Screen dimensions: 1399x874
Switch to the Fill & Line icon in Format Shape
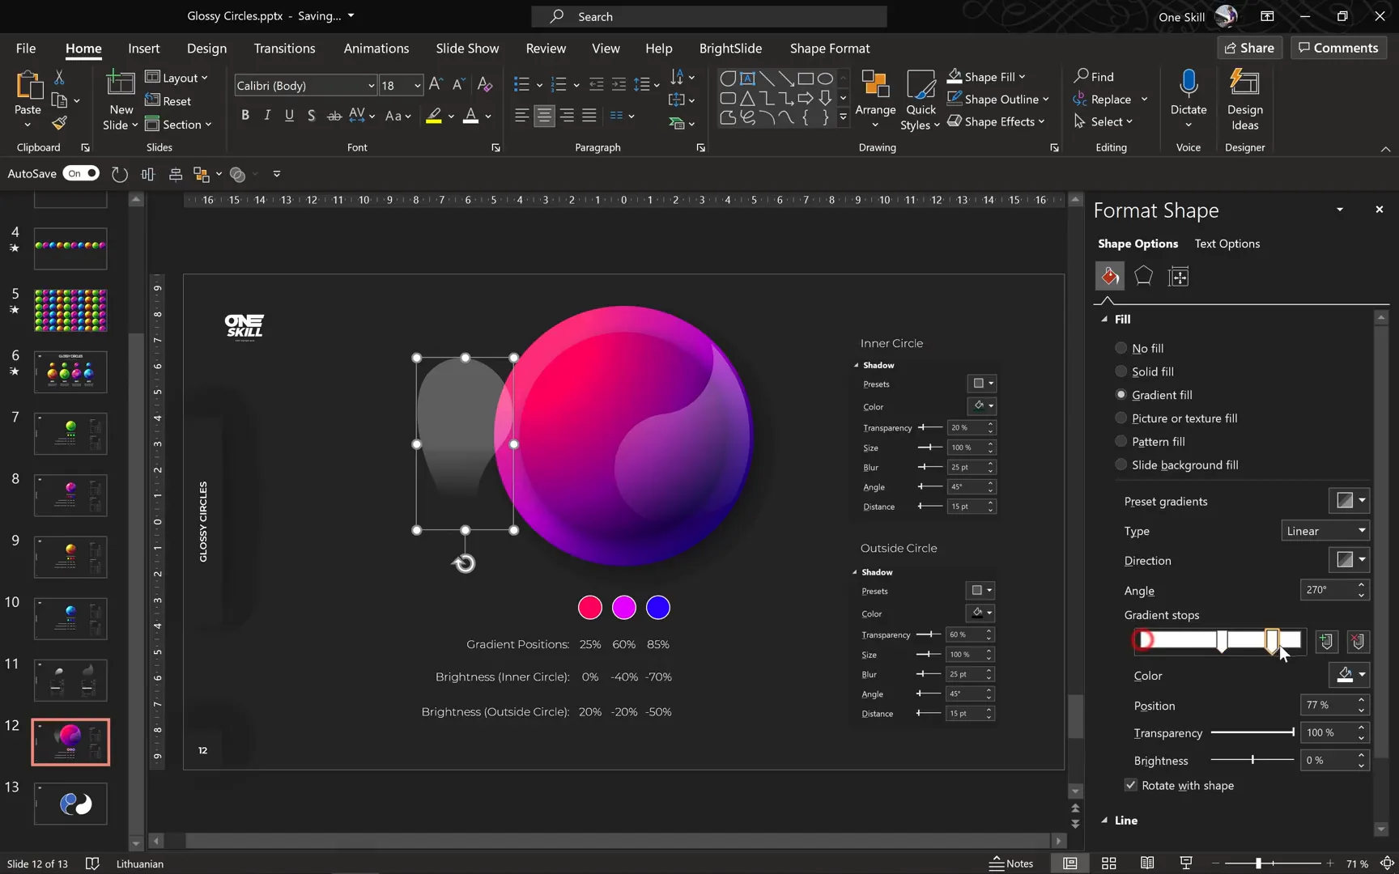tap(1109, 276)
